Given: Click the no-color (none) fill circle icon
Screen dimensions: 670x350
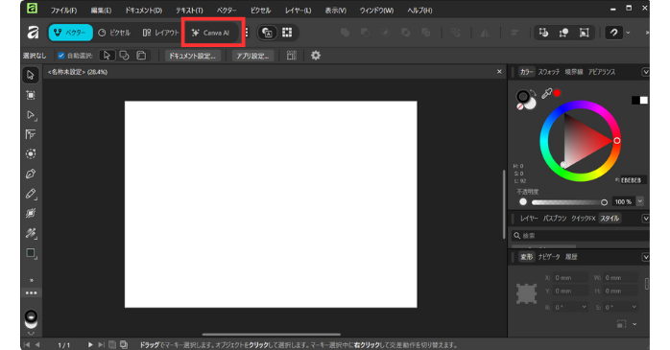Looking at the screenshot, I should point(520,106).
